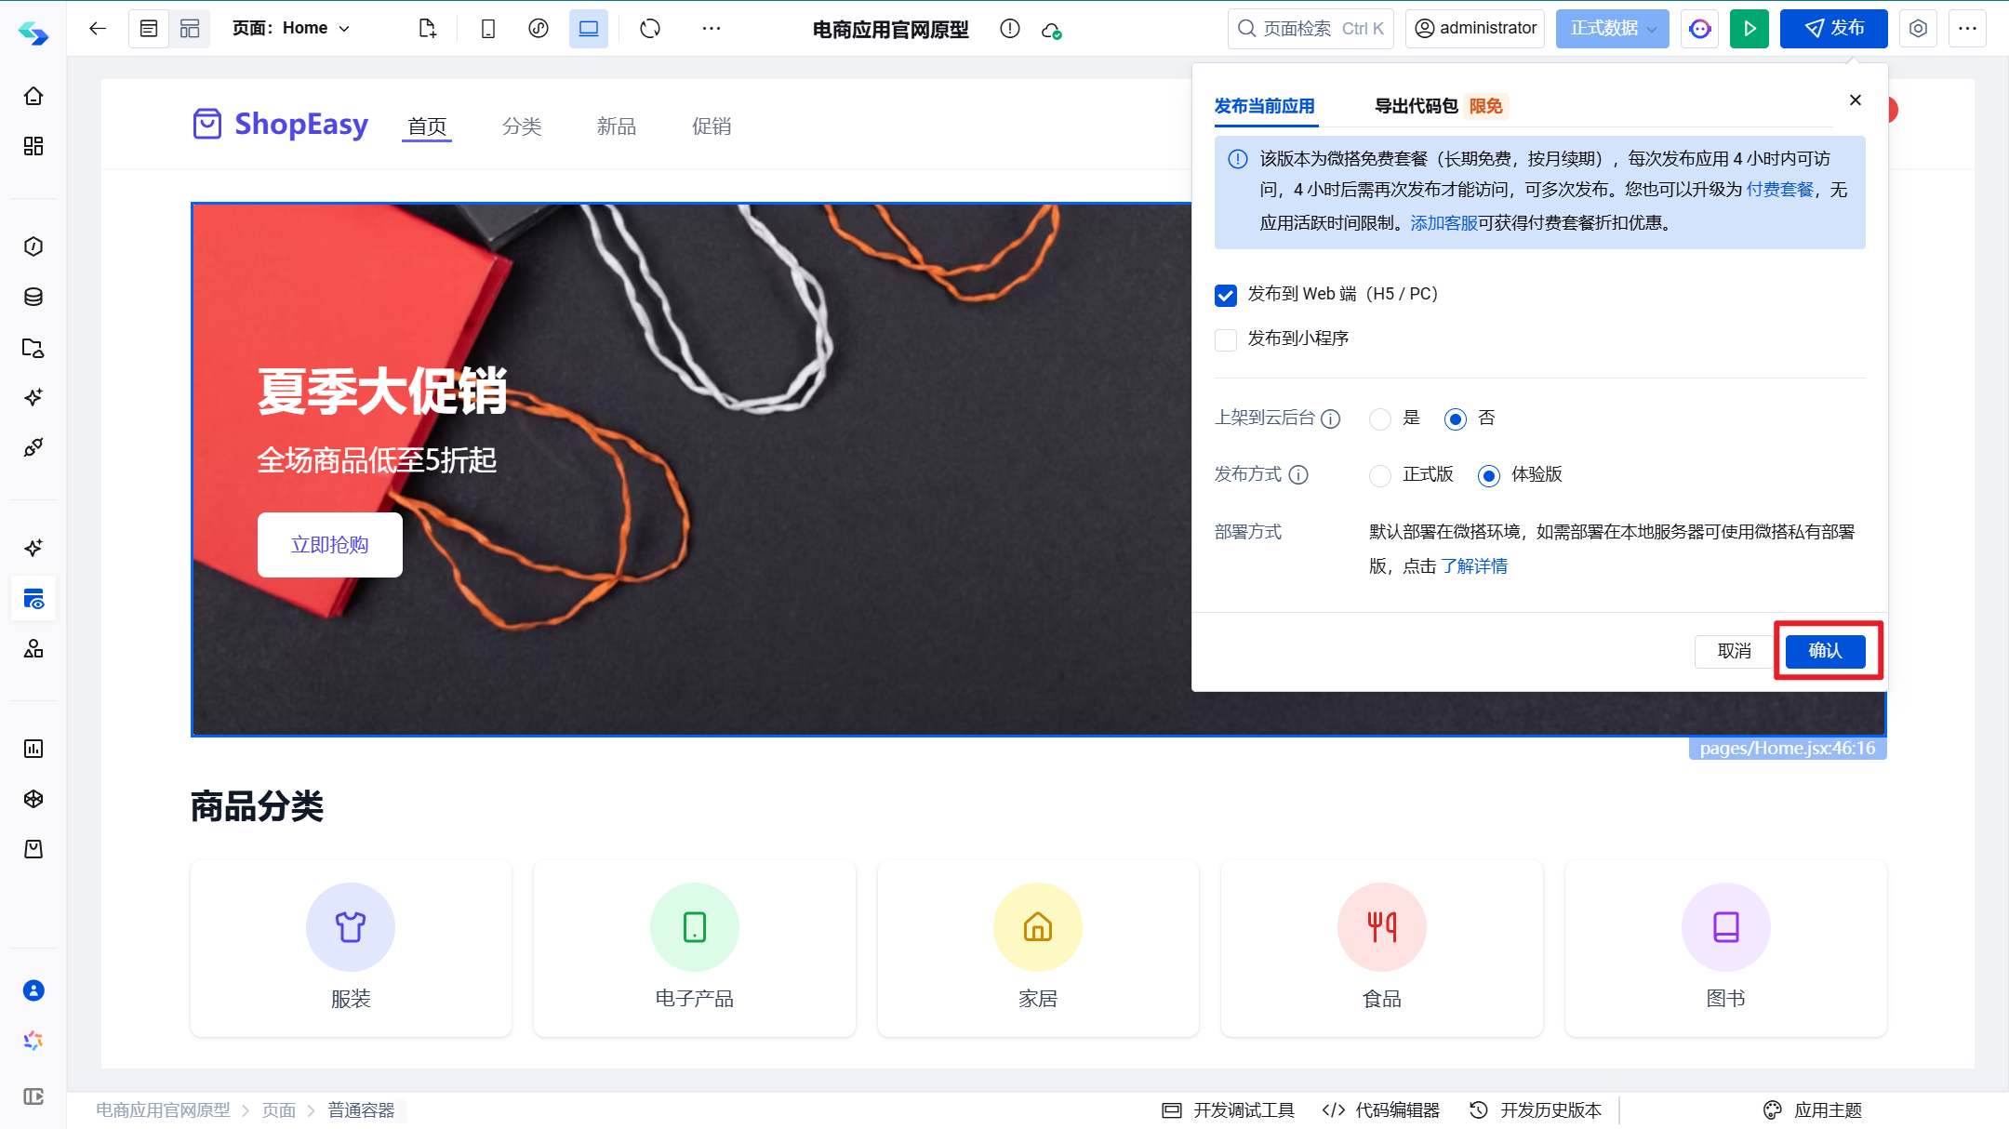Open 开发调试工具 in bottom bar
This screenshot has height=1129, width=2009.
[x=1228, y=1110]
